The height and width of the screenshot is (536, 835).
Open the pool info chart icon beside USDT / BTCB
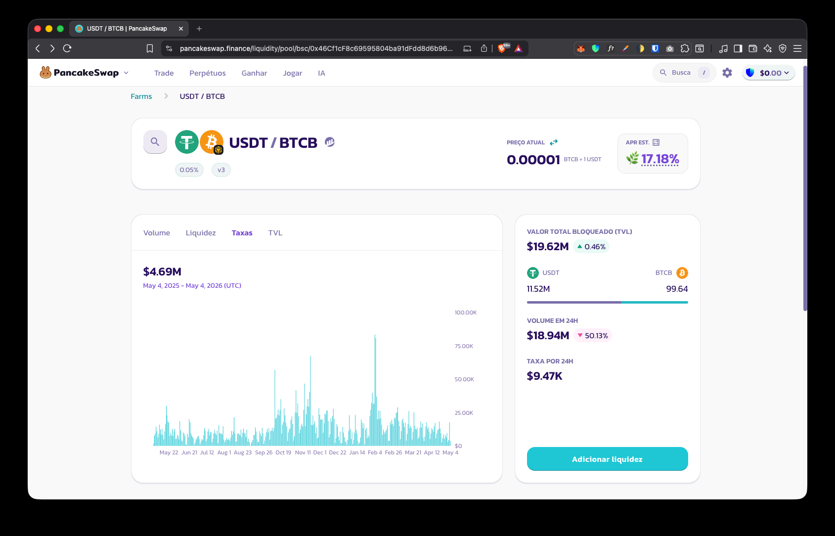pyautogui.click(x=330, y=142)
